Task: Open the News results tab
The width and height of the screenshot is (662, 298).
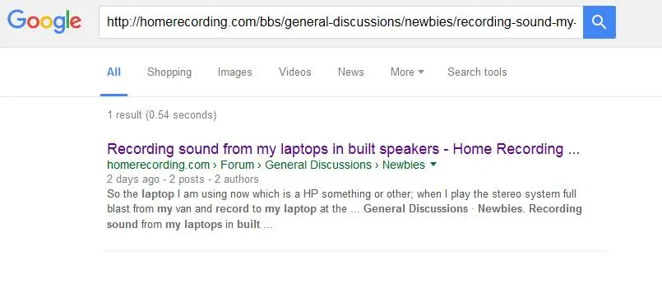Action: (351, 72)
